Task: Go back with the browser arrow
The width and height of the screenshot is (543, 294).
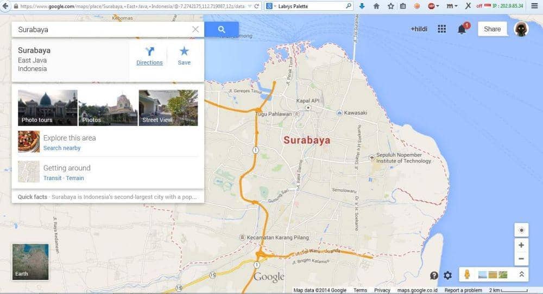Action: 5,6
